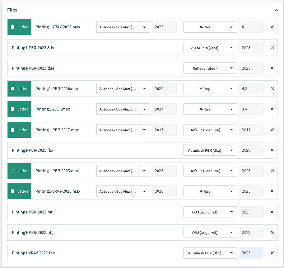The height and width of the screenshot is (268, 284).
Task: Remove Pinting1-VRAY-2023.fbx from list
Action: click(272, 253)
